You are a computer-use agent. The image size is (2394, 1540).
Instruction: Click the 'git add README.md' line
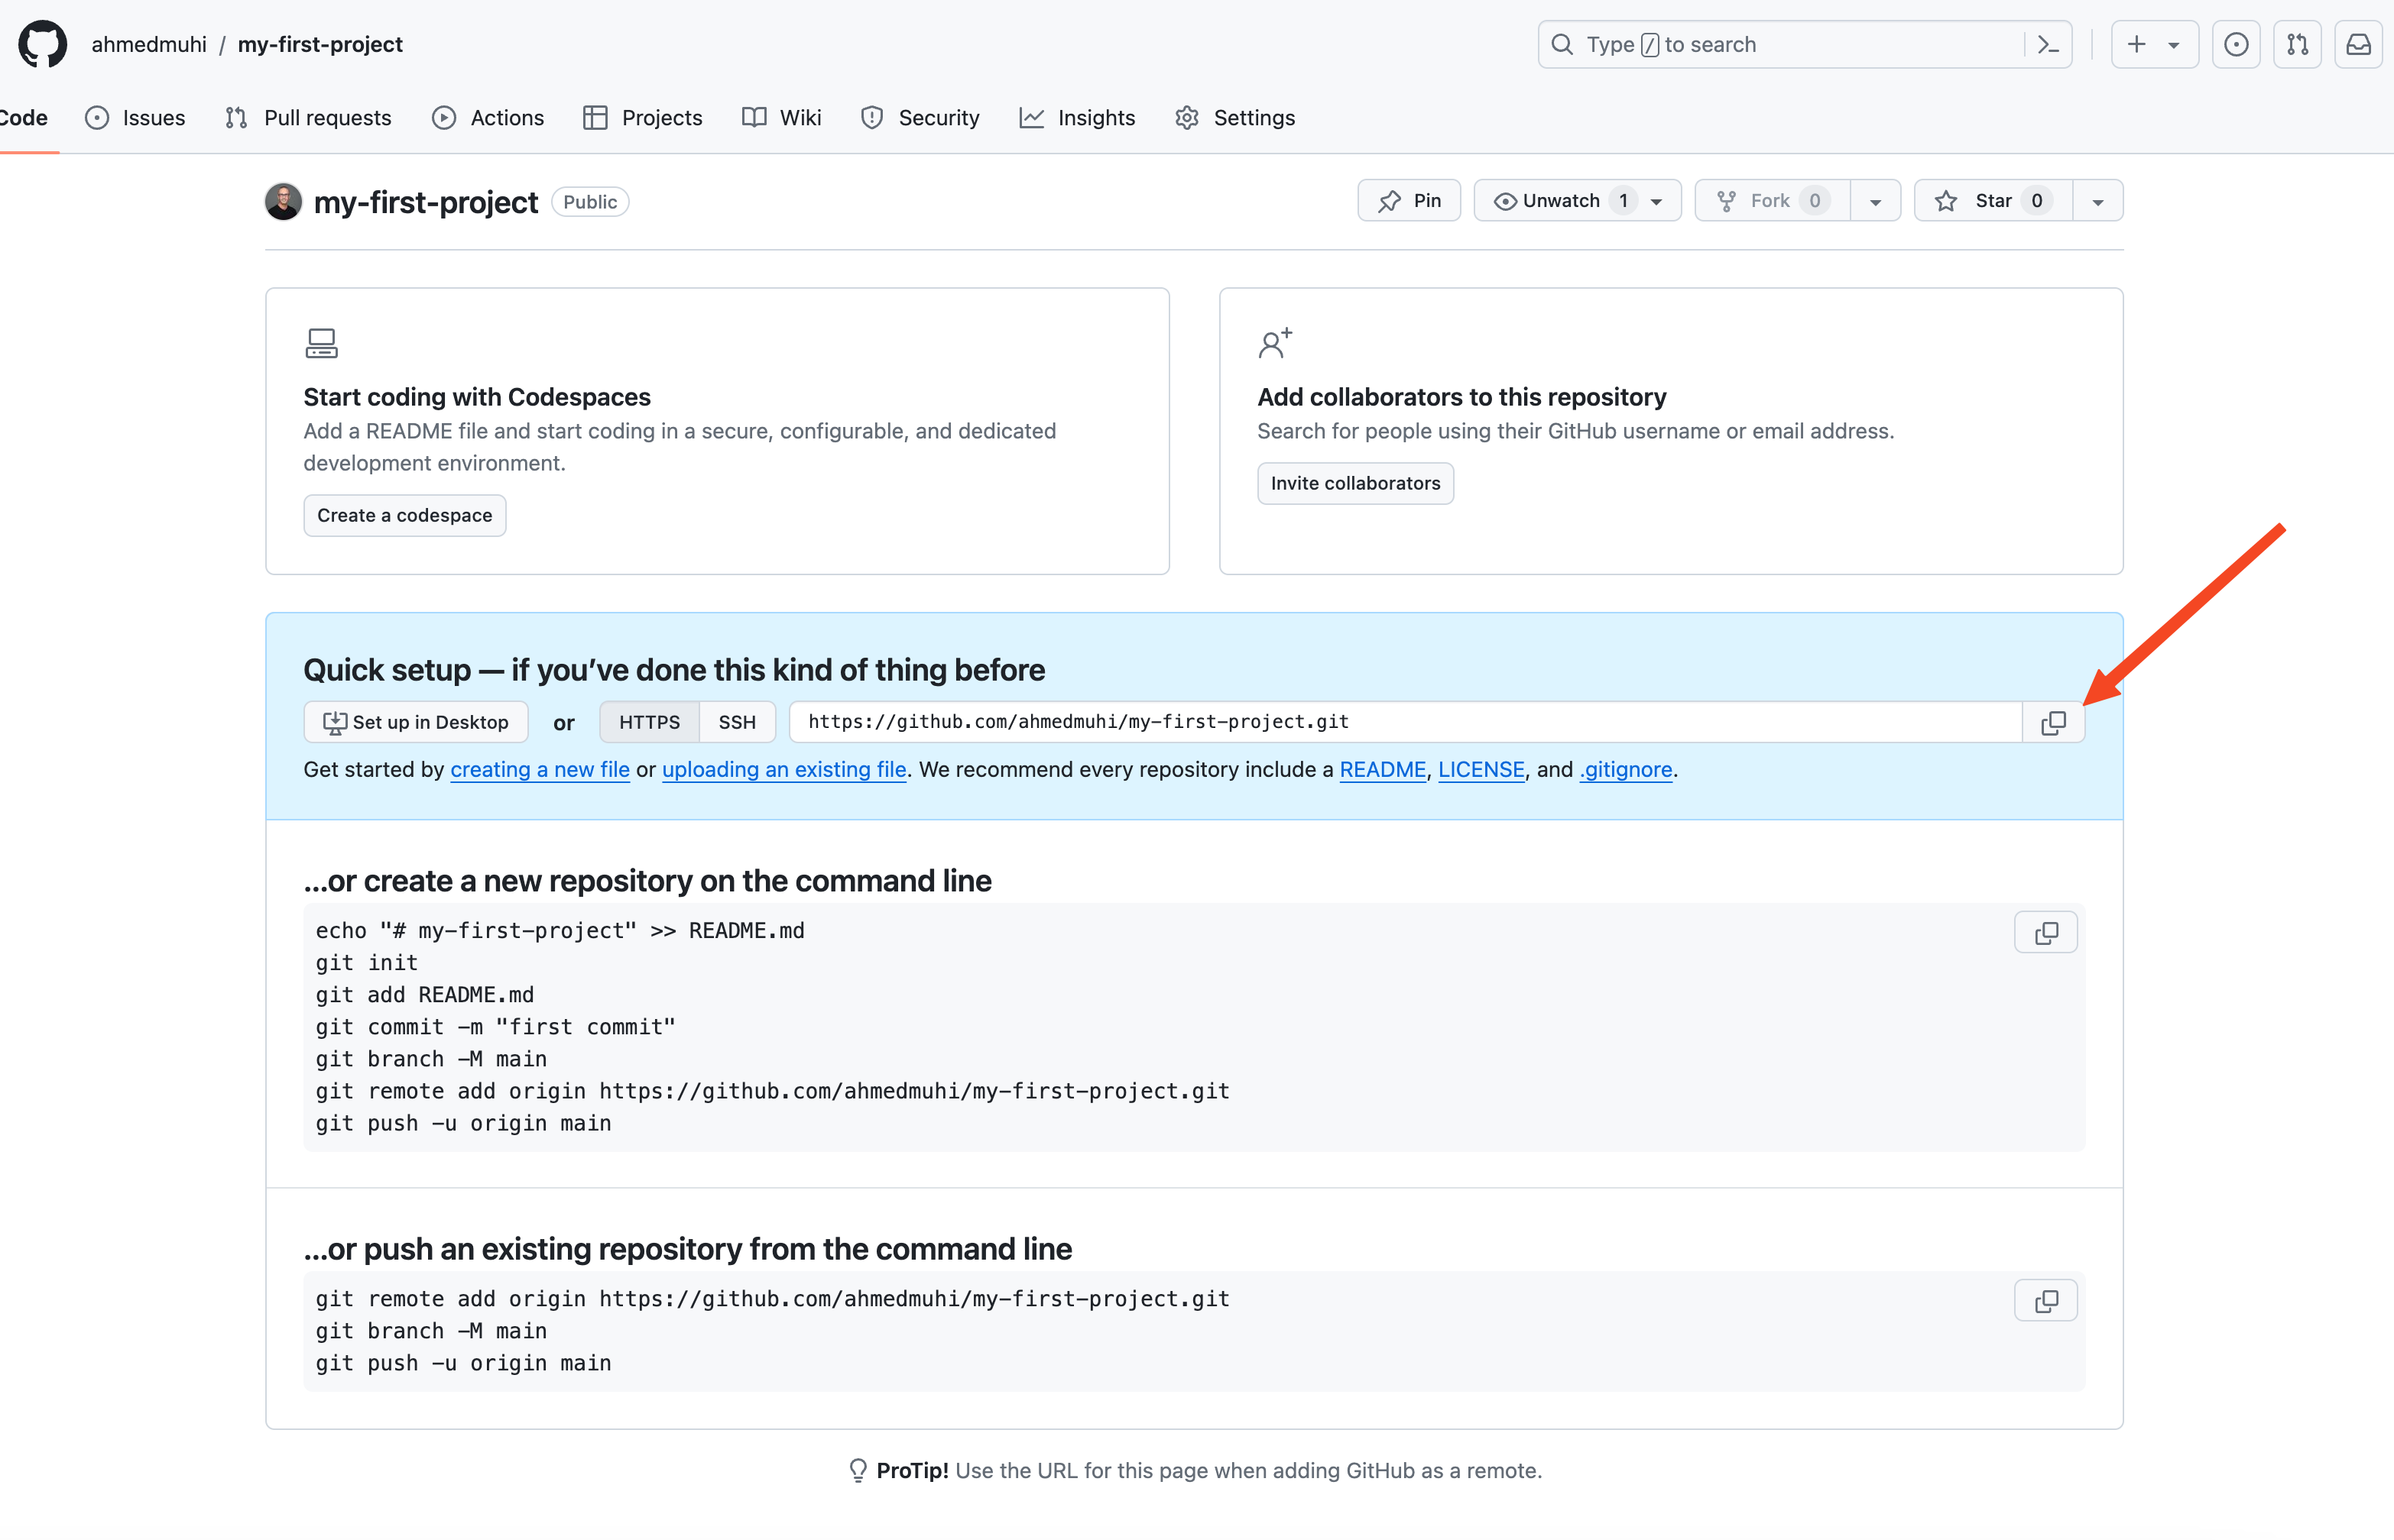(424, 995)
